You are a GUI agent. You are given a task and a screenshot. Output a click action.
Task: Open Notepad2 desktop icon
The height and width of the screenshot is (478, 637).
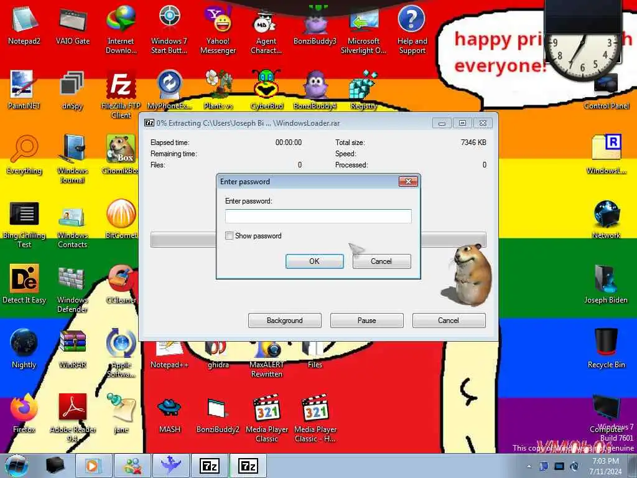pos(24,26)
